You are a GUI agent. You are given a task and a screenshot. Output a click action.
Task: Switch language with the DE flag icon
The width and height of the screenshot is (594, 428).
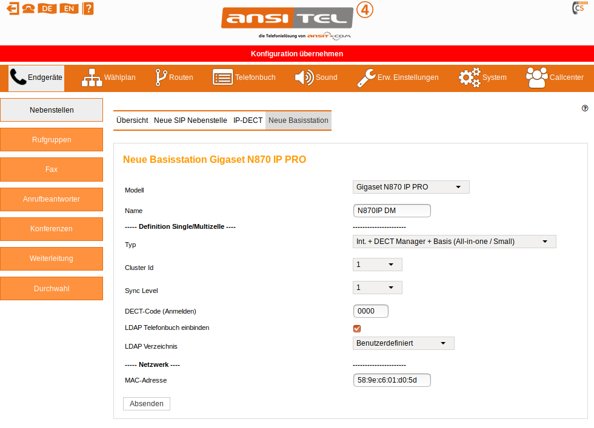[x=47, y=8]
